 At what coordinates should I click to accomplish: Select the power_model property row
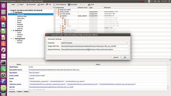pyautogui.click(x=88, y=75)
